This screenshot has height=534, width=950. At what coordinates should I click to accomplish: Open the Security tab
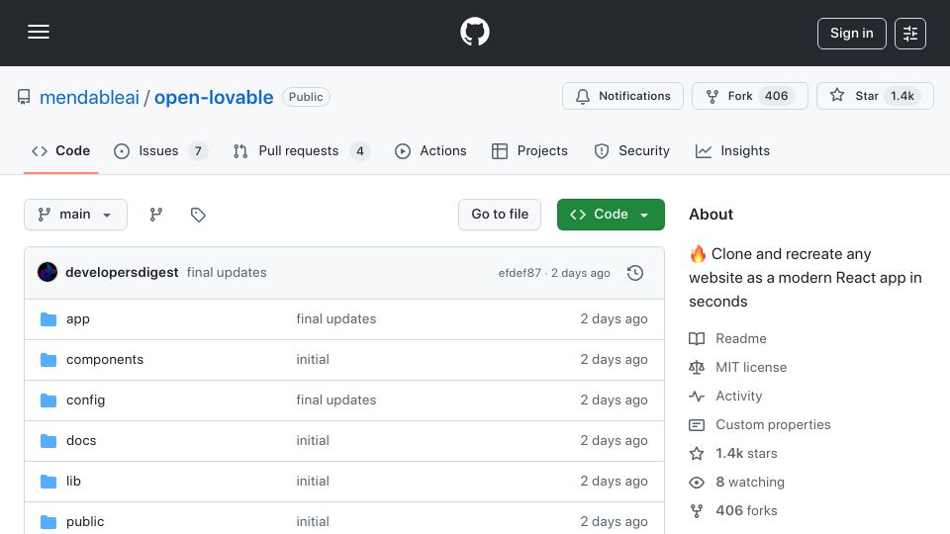632,150
